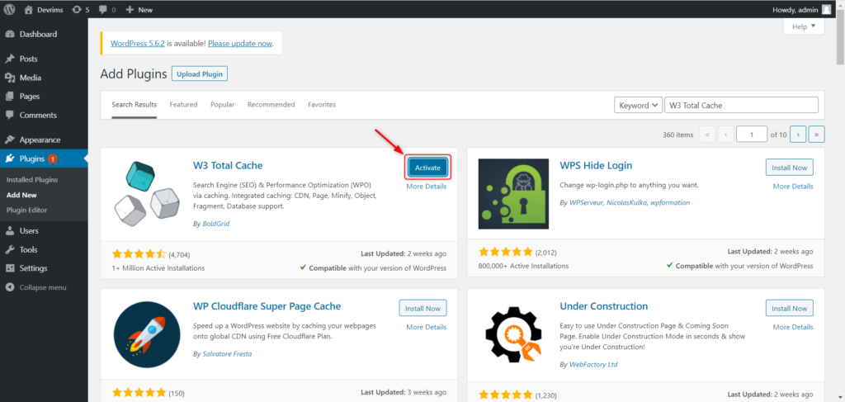Collapse the sidebar menu
This screenshot has height=402, width=845.
[35, 287]
